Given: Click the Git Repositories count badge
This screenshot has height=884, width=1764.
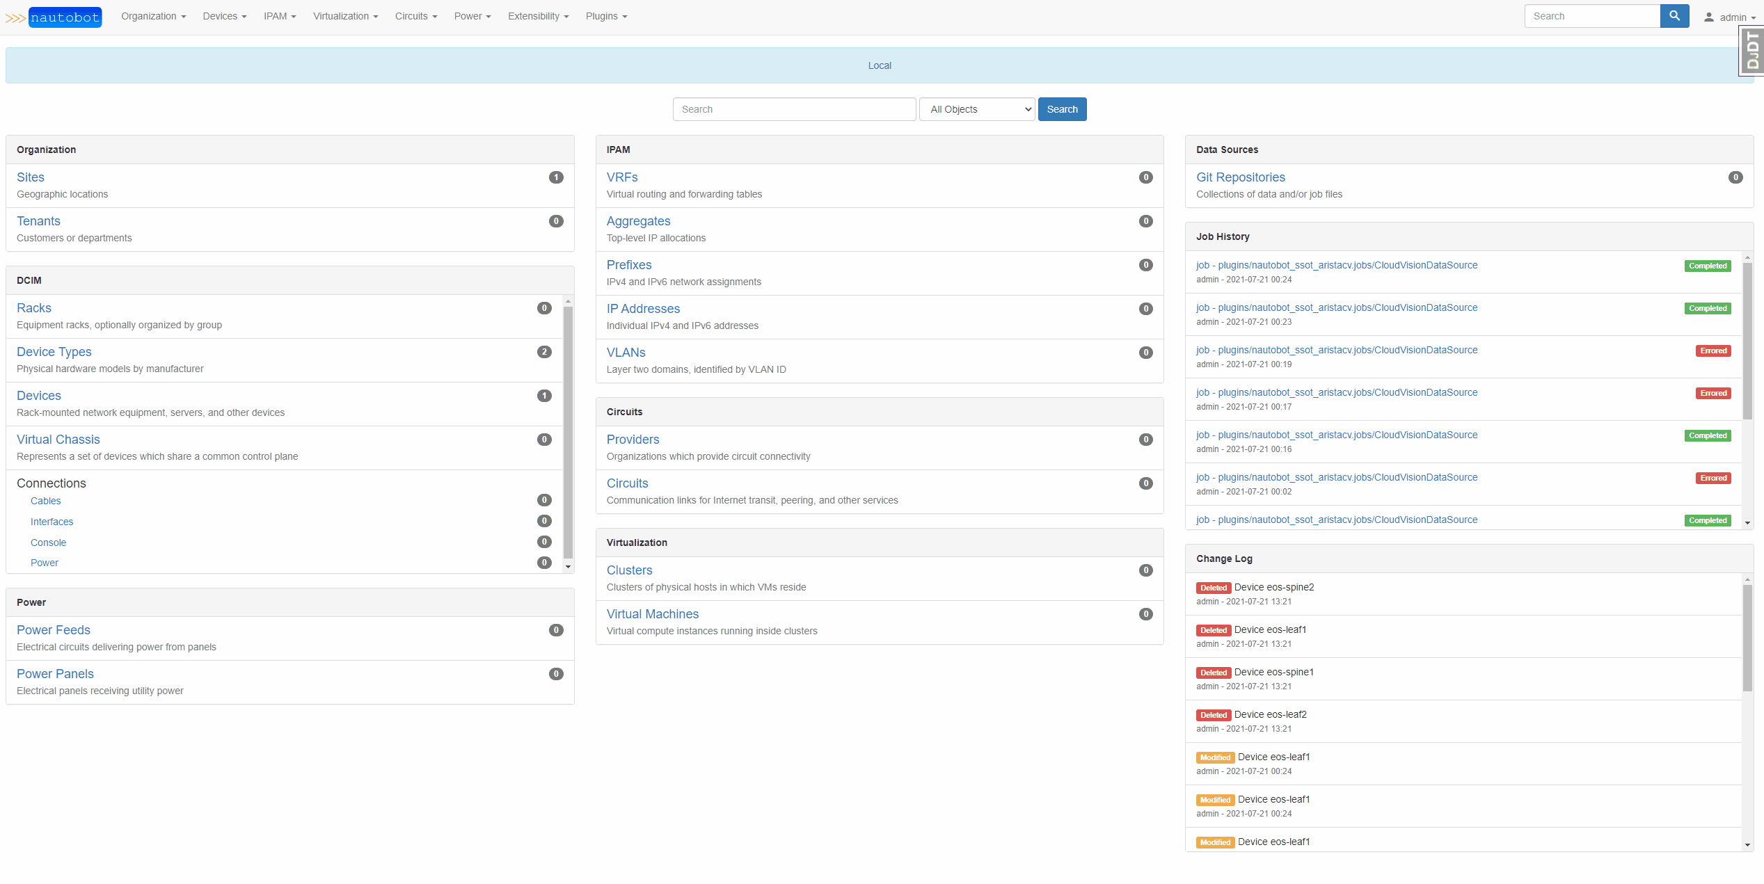Looking at the screenshot, I should (x=1735, y=177).
